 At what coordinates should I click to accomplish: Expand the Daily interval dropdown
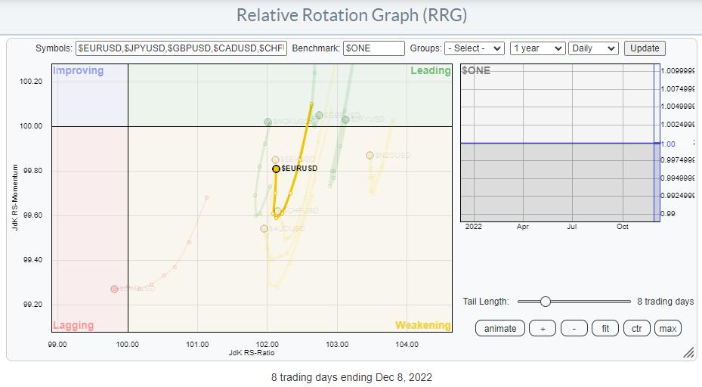point(593,48)
